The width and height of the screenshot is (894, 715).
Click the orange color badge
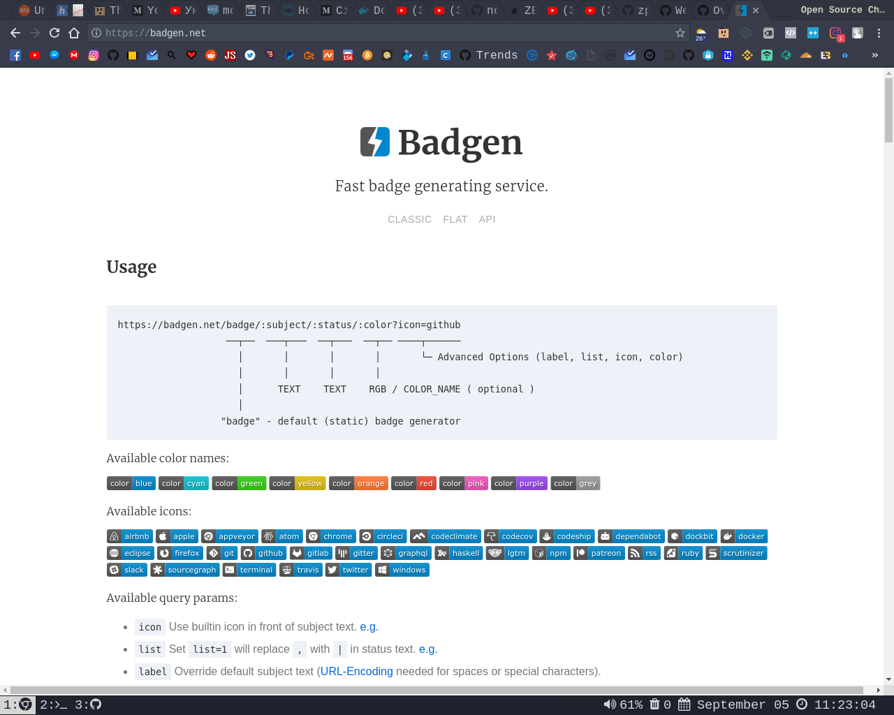(x=358, y=483)
